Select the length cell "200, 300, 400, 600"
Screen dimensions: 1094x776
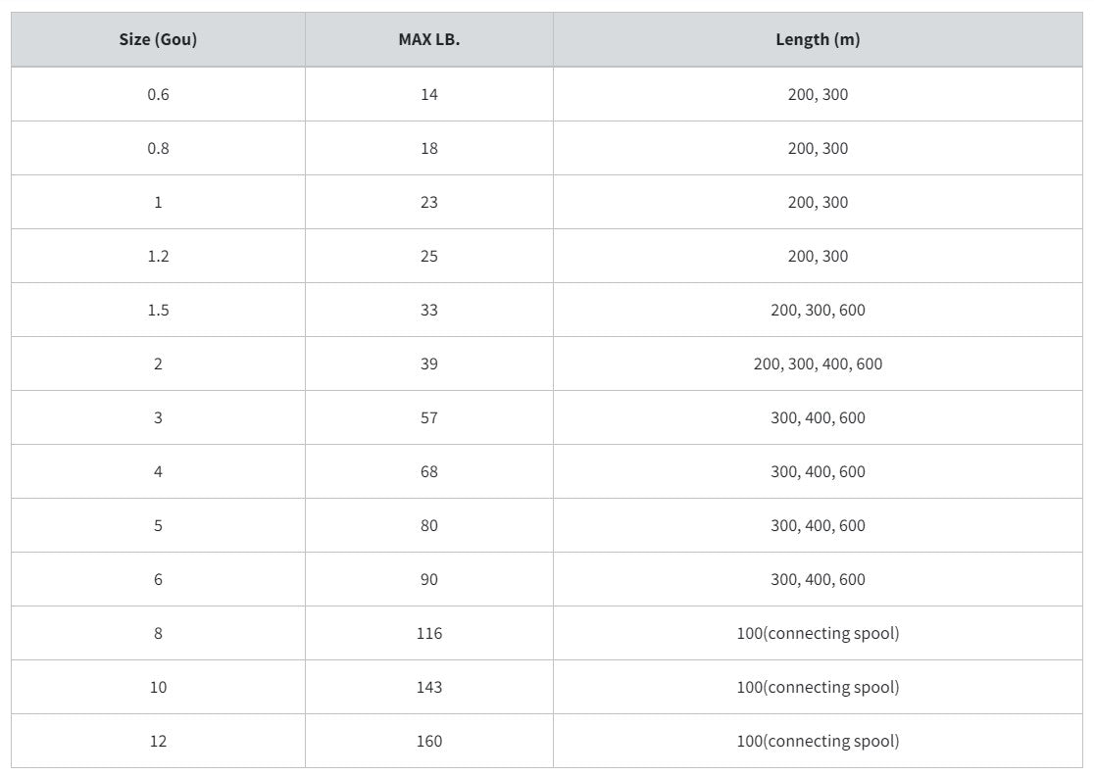coord(818,364)
